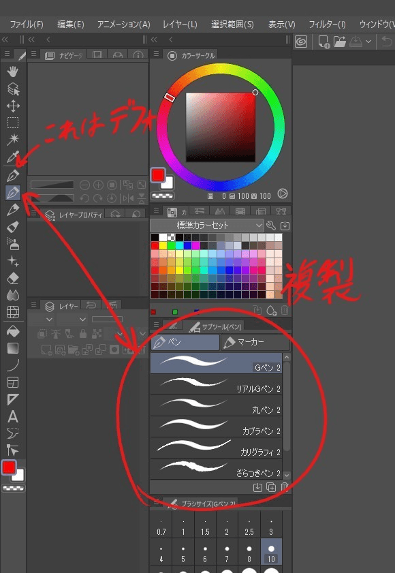The image size is (395, 573).
Task: Add new layer folder
Action: pos(73,350)
